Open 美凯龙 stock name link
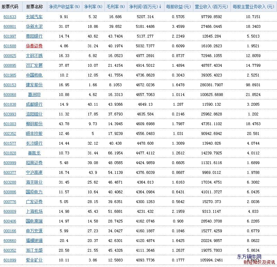The image size is (277, 267). click(34, 153)
